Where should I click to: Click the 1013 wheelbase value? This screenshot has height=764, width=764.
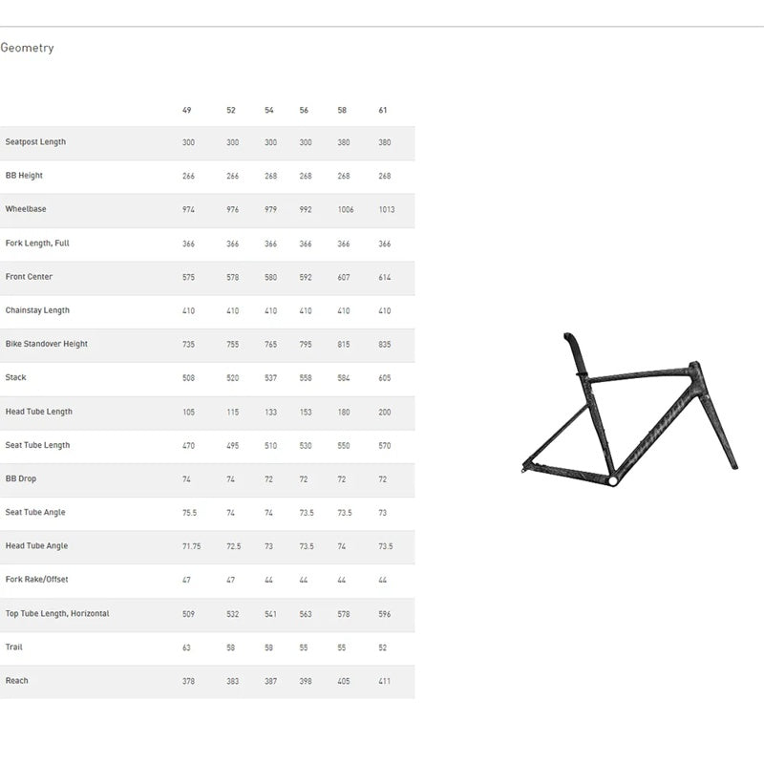click(386, 210)
